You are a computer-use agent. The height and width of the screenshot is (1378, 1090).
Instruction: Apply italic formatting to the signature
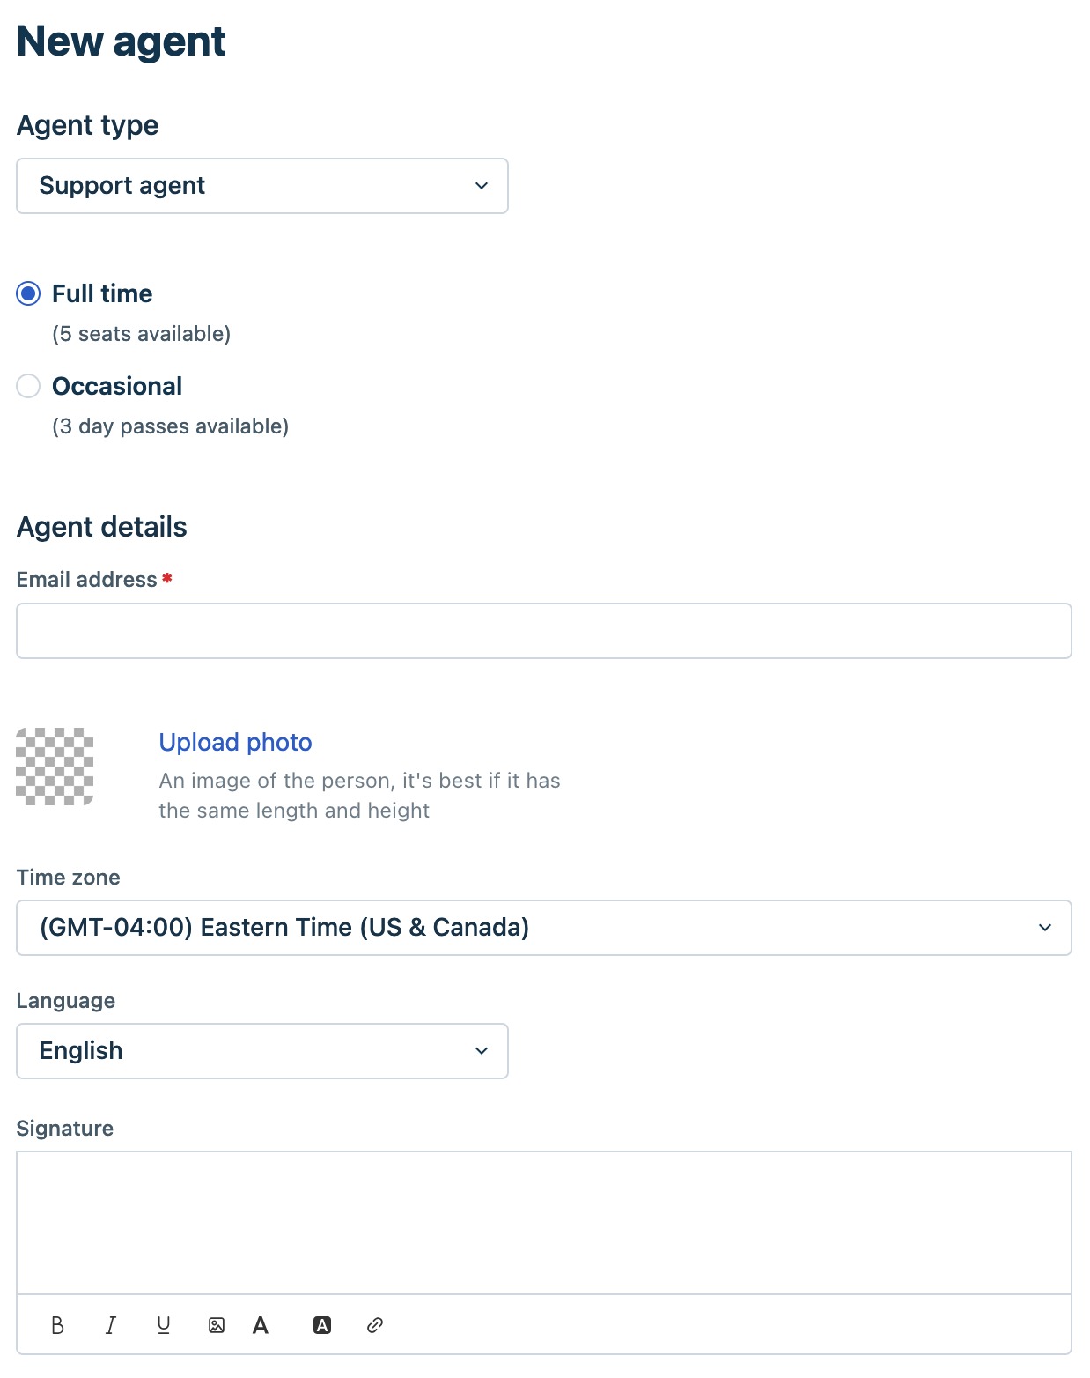coord(111,1325)
